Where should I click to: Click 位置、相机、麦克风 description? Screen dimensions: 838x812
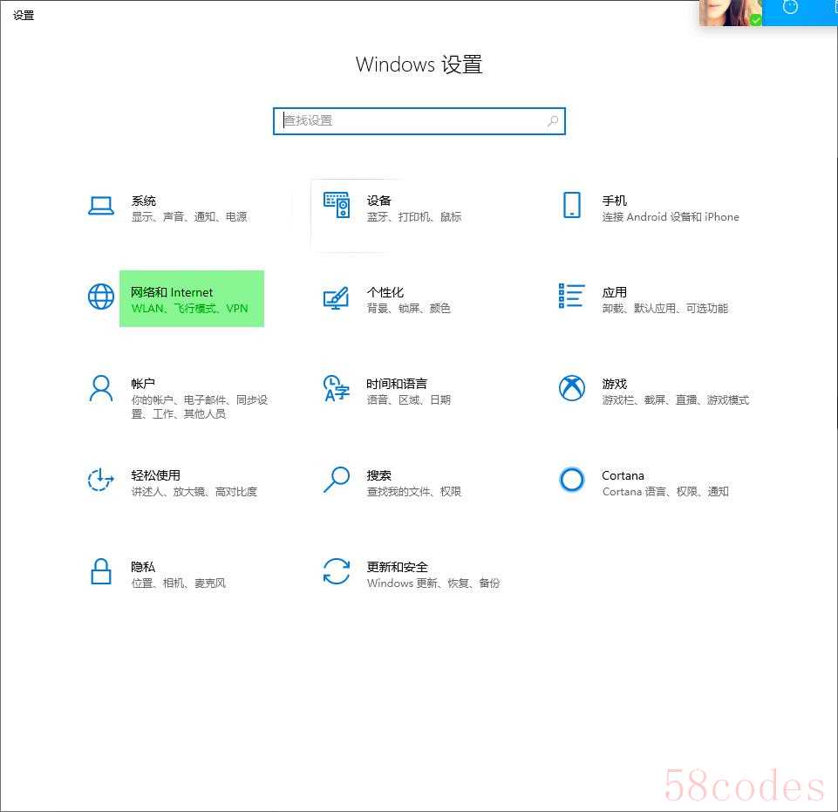179,583
